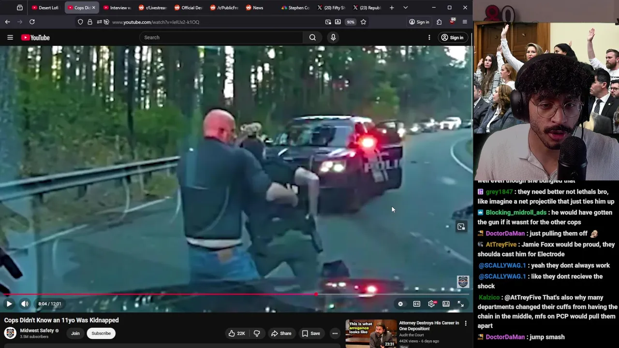Screen dimensions: 619x348
Task: Open the tab groups icon in tab bar
Action: (20, 8)
